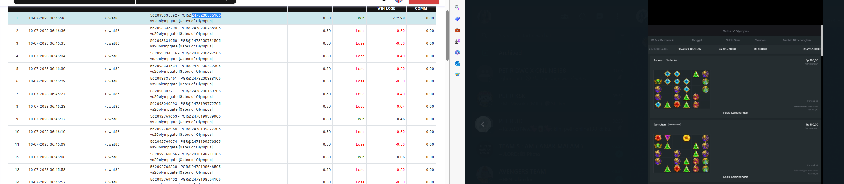The width and height of the screenshot is (844, 184).
Task: Click highlighted ID 2478200835105 in row 1
Action: pos(206,15)
